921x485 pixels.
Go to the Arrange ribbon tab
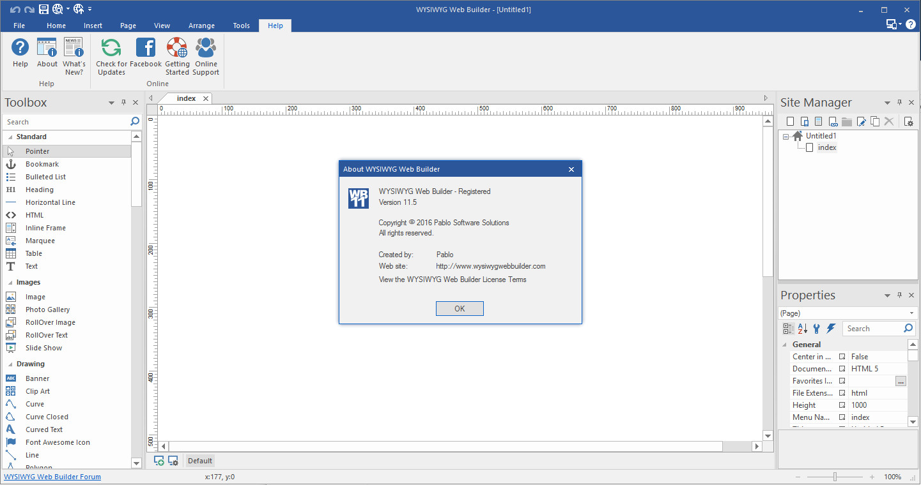[201, 26]
